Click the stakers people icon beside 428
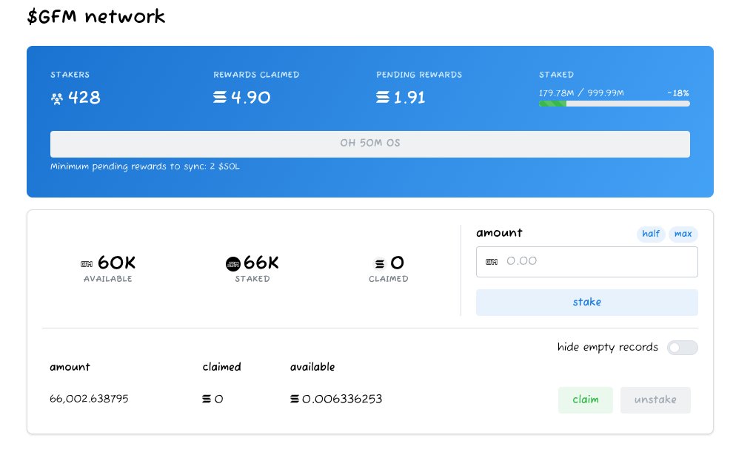733x452 pixels. point(56,98)
